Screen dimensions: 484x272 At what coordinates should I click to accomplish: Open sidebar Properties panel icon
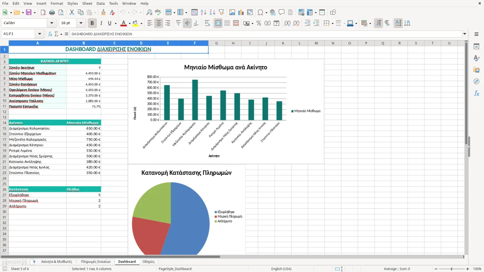tap(476, 47)
